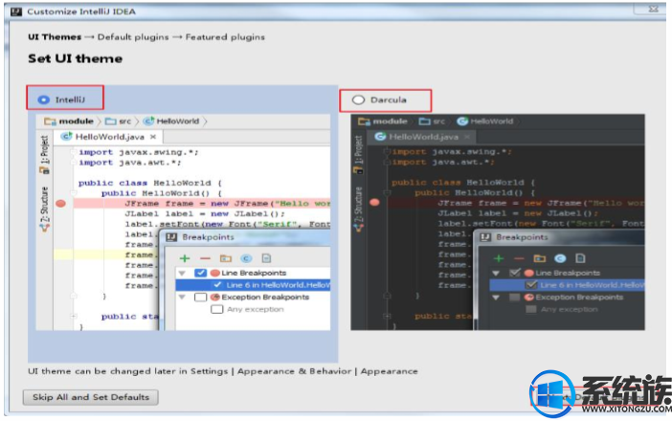
Task: Click Skip All and Set Defaults button
Action: [90, 397]
